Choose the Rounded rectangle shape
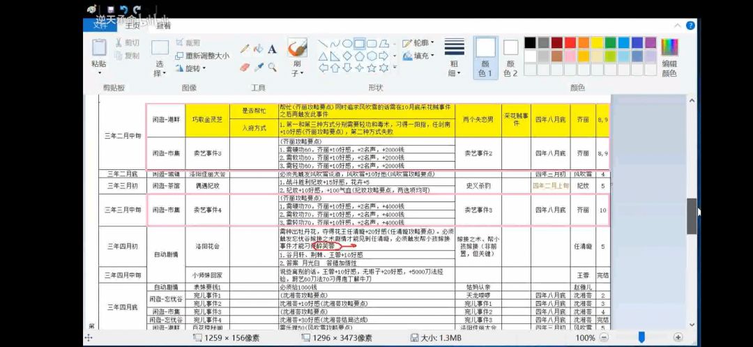This screenshot has height=347, width=753. click(x=371, y=44)
